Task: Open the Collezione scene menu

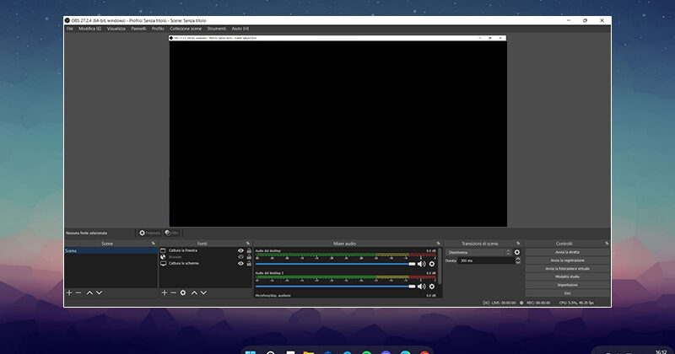Action: tap(186, 28)
